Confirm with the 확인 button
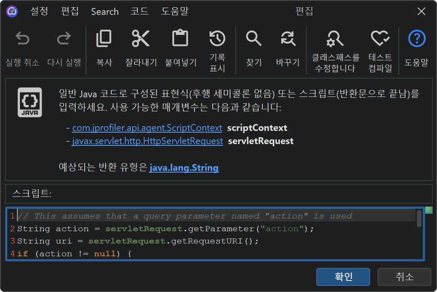The width and height of the screenshot is (437, 292). [x=343, y=277]
